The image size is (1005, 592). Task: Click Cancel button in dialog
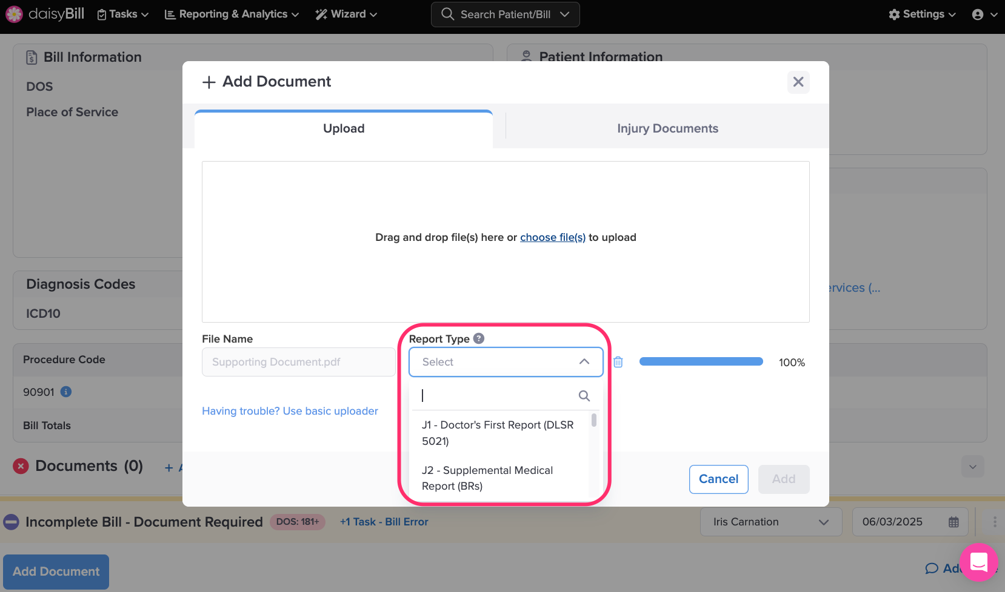click(x=718, y=479)
